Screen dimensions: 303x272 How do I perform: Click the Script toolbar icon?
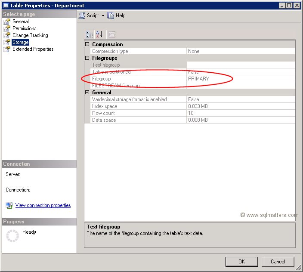[82, 15]
